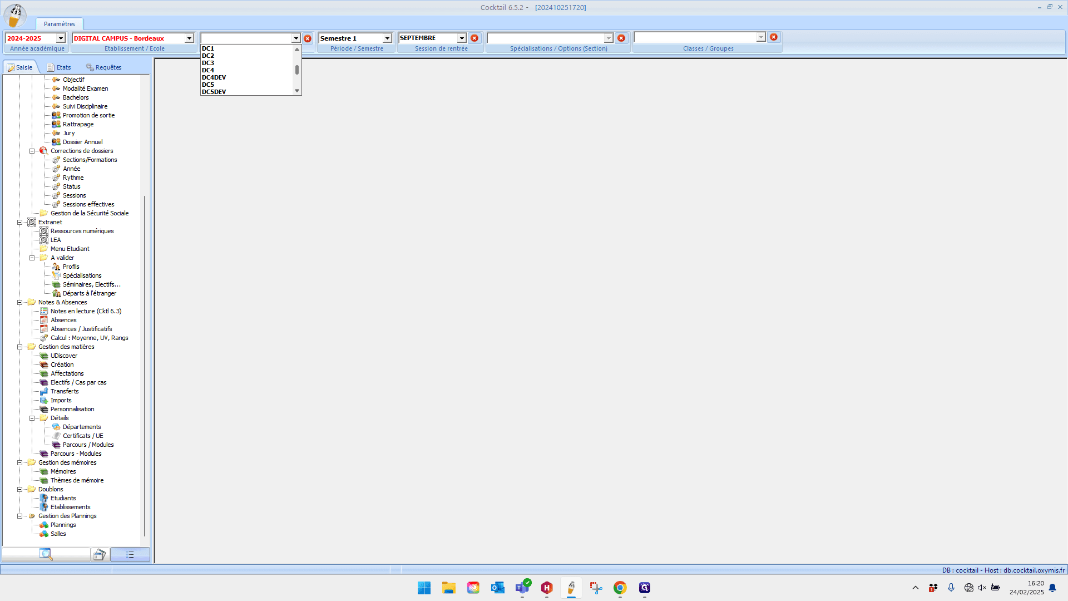Collapse the Gestion des Plannings node

(x=19, y=516)
